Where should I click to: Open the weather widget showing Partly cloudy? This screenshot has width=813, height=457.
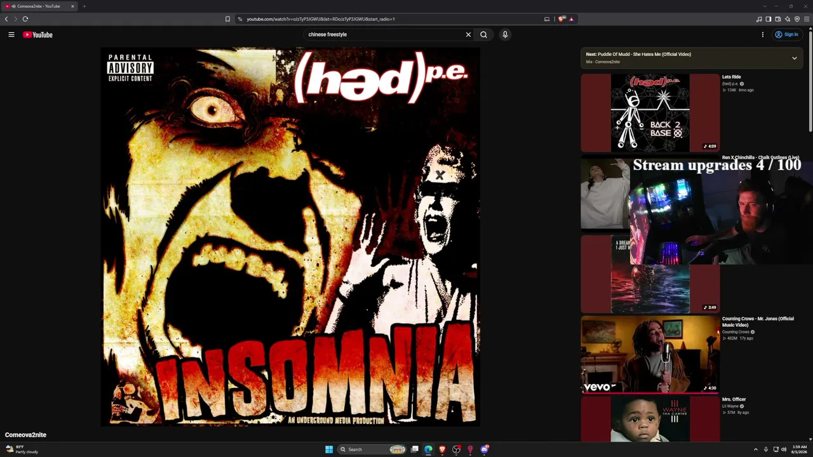coord(22,449)
